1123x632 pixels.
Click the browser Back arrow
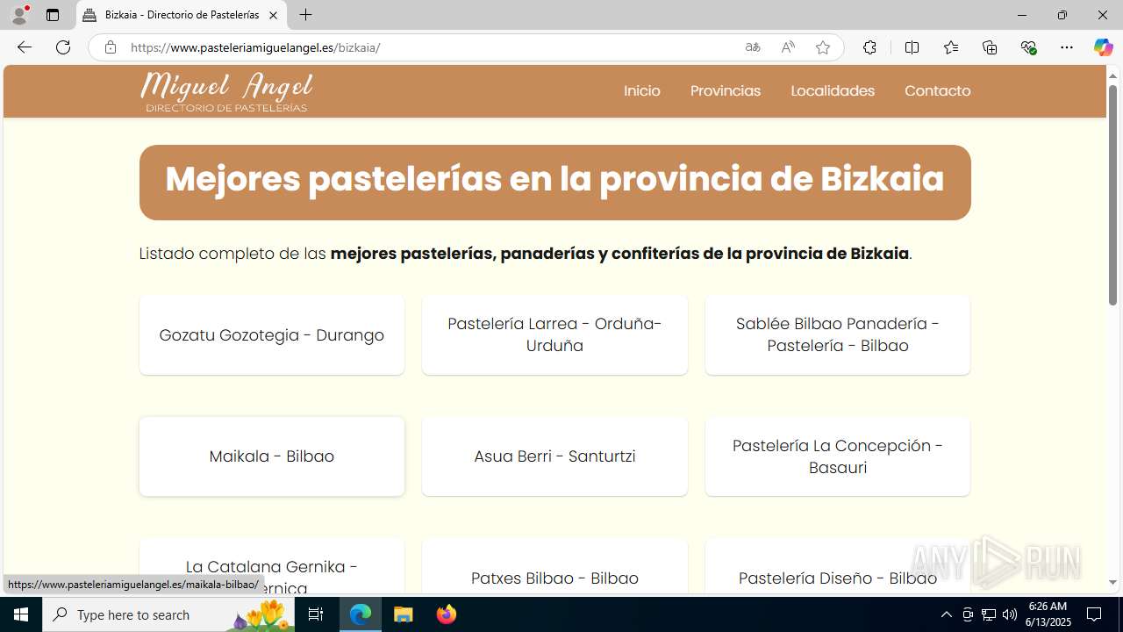[x=25, y=47]
